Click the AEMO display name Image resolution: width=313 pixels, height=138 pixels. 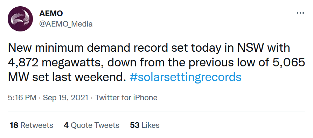(51, 14)
